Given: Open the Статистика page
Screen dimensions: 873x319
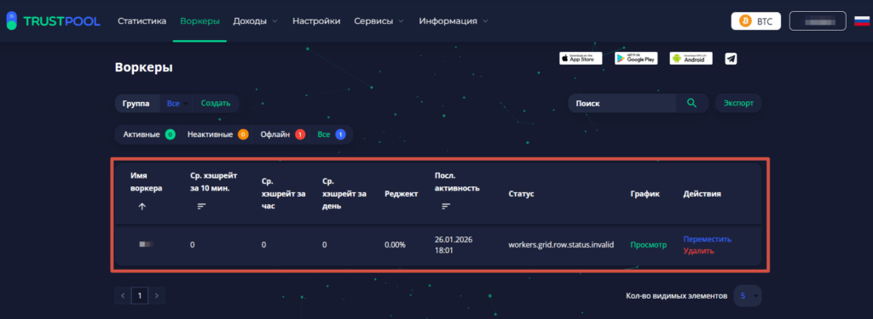Looking at the screenshot, I should click(x=142, y=21).
